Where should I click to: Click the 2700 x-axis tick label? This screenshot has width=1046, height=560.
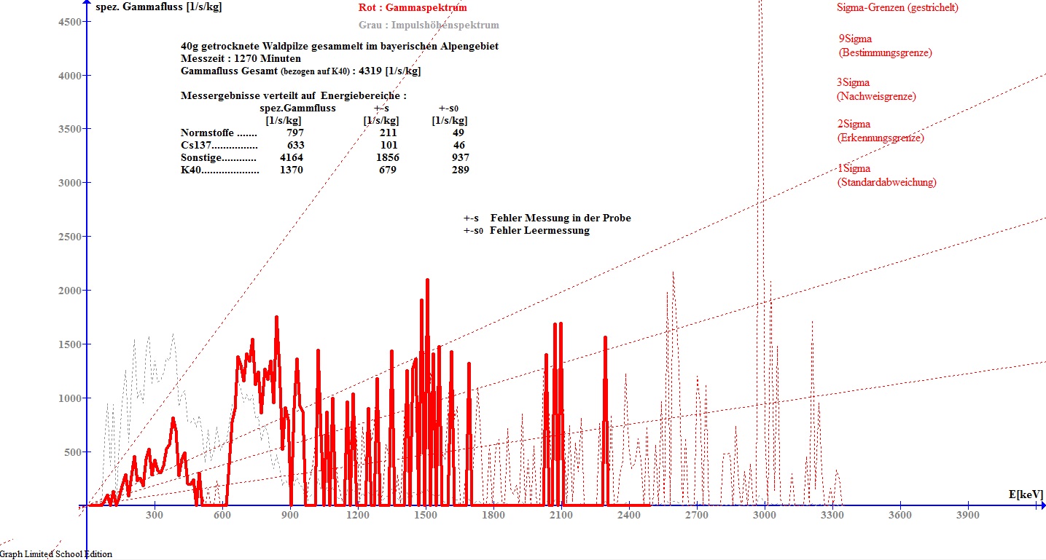pos(697,516)
